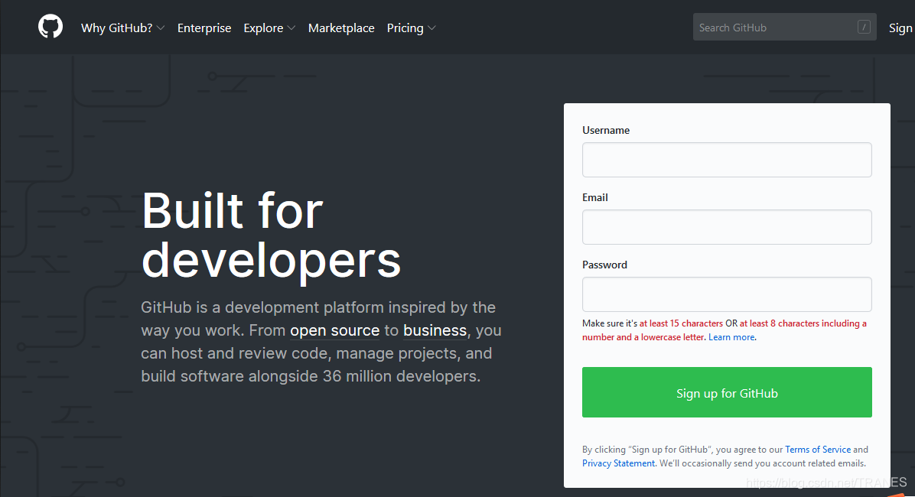
Task: Click the 'at least 15 characters' hint text
Action: [x=681, y=323]
